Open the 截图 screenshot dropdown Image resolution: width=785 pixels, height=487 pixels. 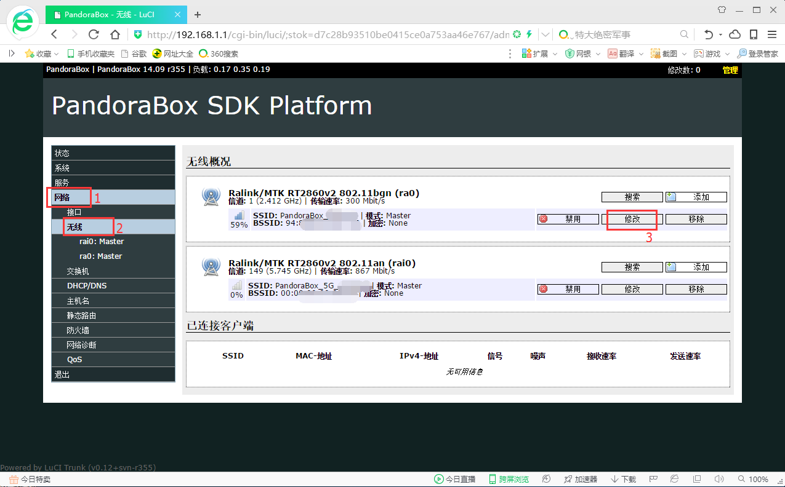tap(669, 53)
